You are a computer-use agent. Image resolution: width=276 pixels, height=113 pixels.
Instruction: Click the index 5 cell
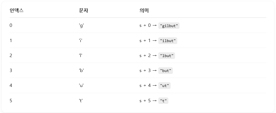point(11,101)
